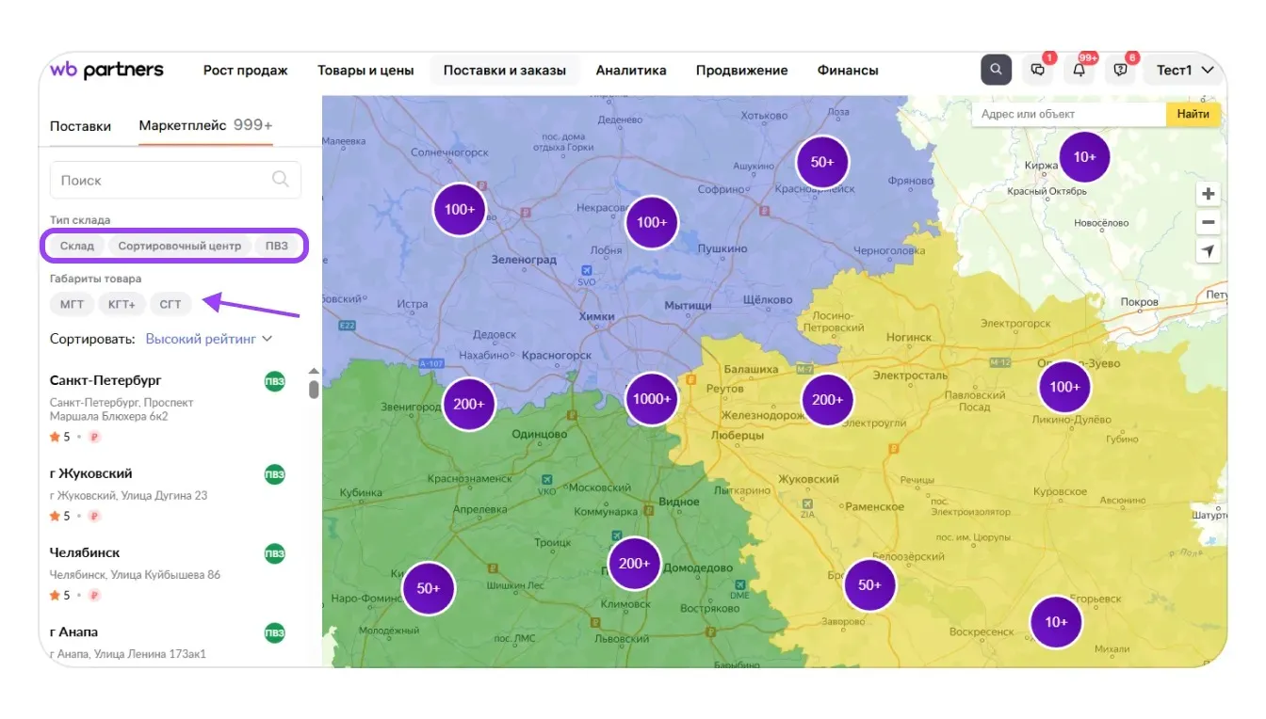Open the chat messages icon

(x=1038, y=70)
